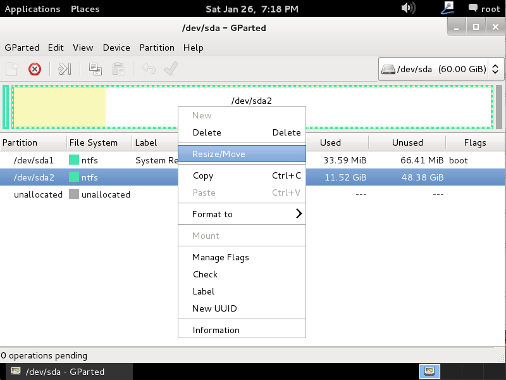Click the boot flag for /dev/sda1
Screen dimensions: 506x380
coord(458,160)
